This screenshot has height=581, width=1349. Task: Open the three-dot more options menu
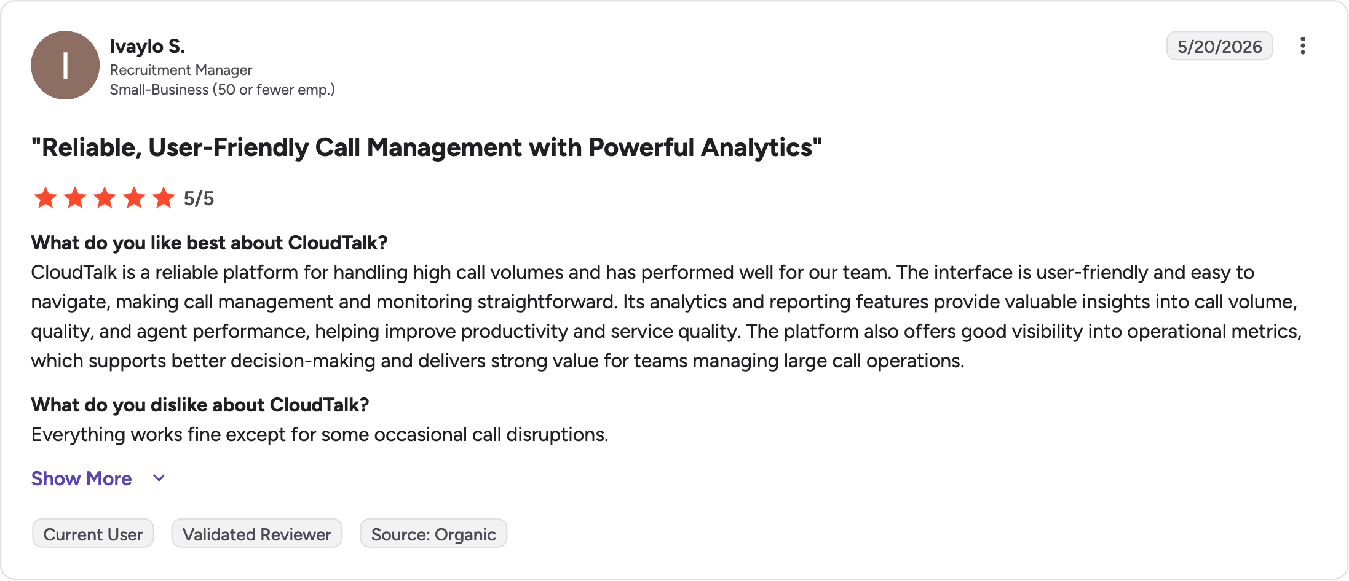[1302, 46]
